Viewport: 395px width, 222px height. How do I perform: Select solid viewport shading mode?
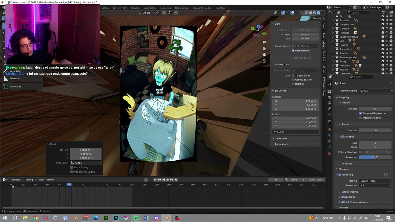(310, 13)
